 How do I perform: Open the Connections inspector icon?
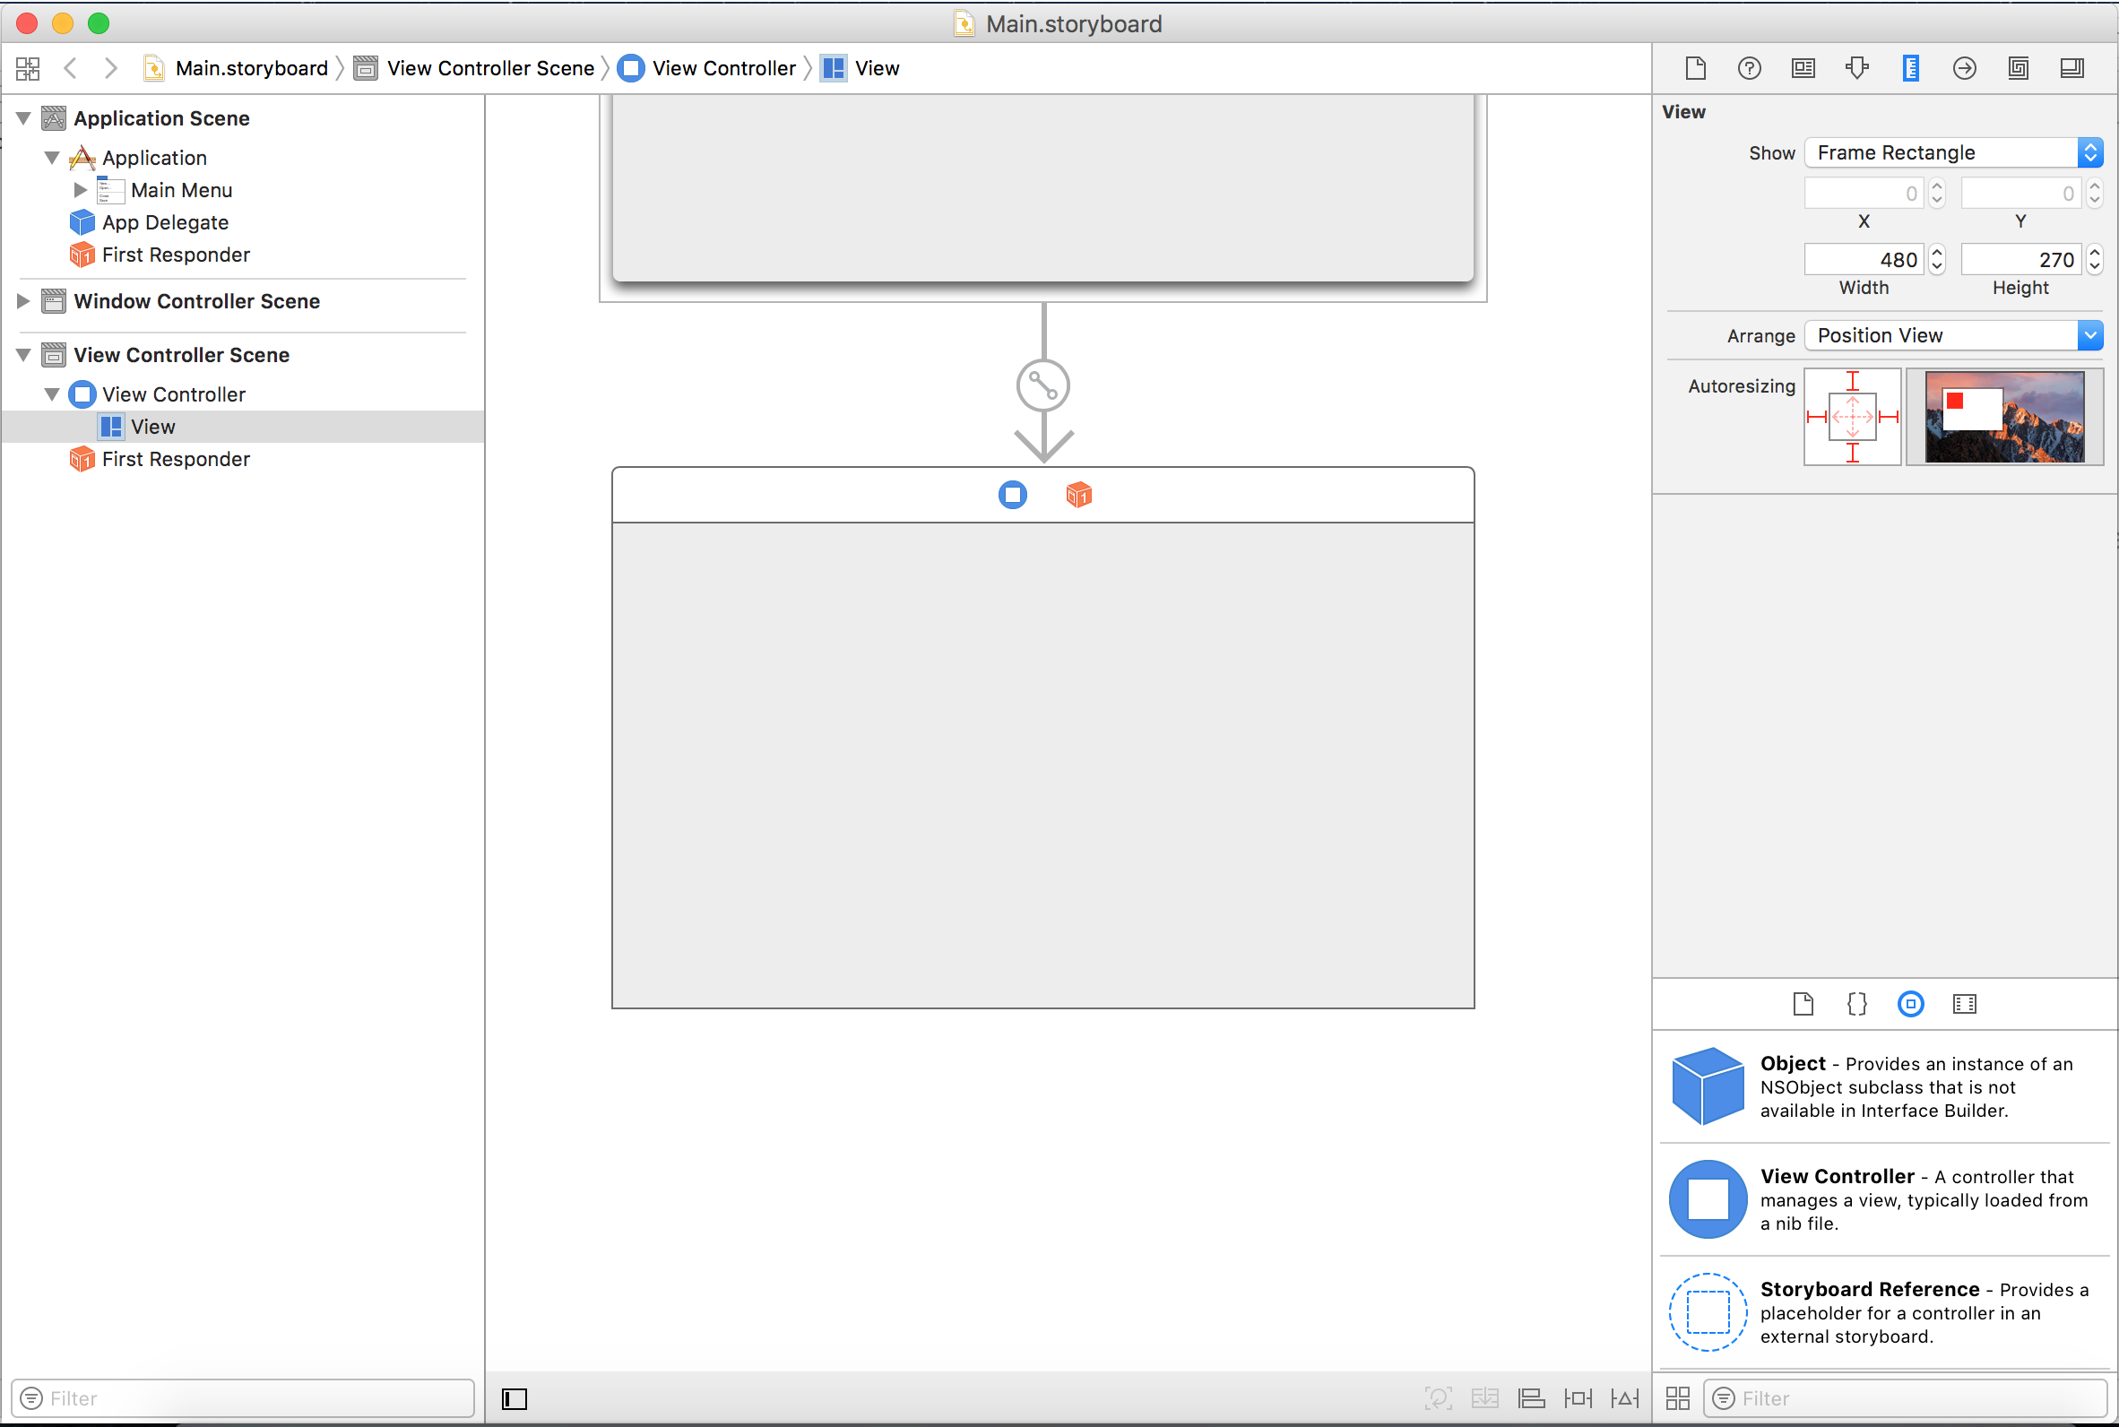[1963, 68]
